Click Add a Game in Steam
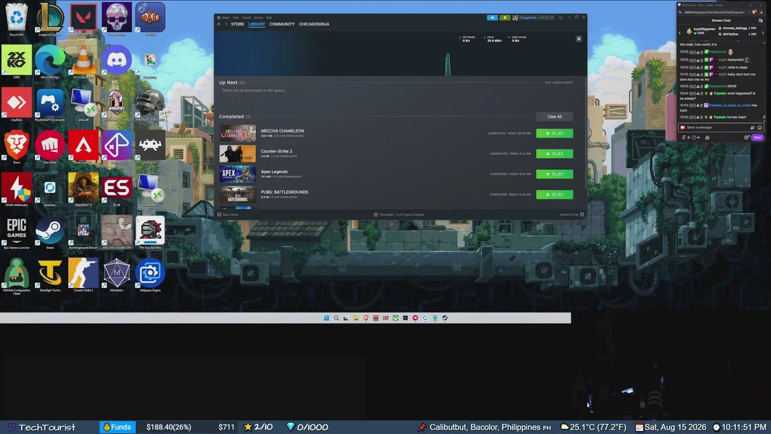The height and width of the screenshot is (434, 771). 228,215
